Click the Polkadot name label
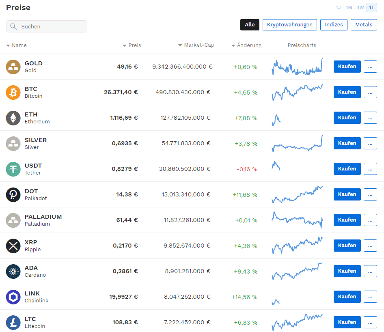The width and height of the screenshot is (384, 332). [36, 198]
